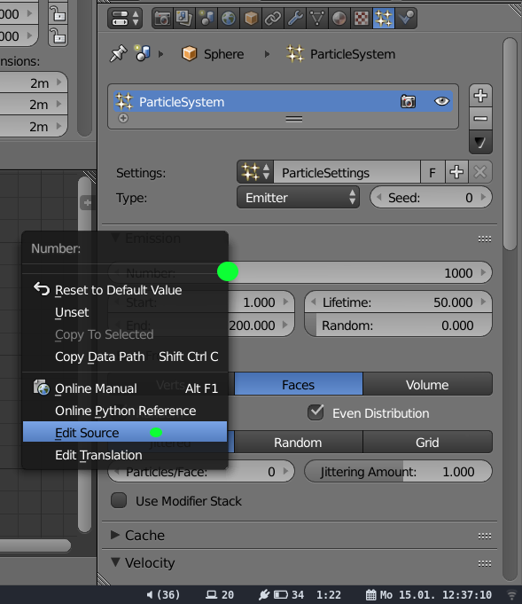
Task: Open the Object properties cube icon
Action: (x=251, y=18)
